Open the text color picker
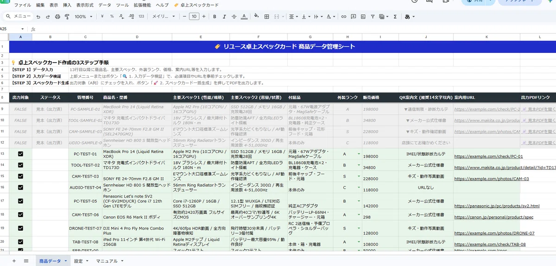Image resolution: width=556 pixels, height=266 pixels. (244, 16)
